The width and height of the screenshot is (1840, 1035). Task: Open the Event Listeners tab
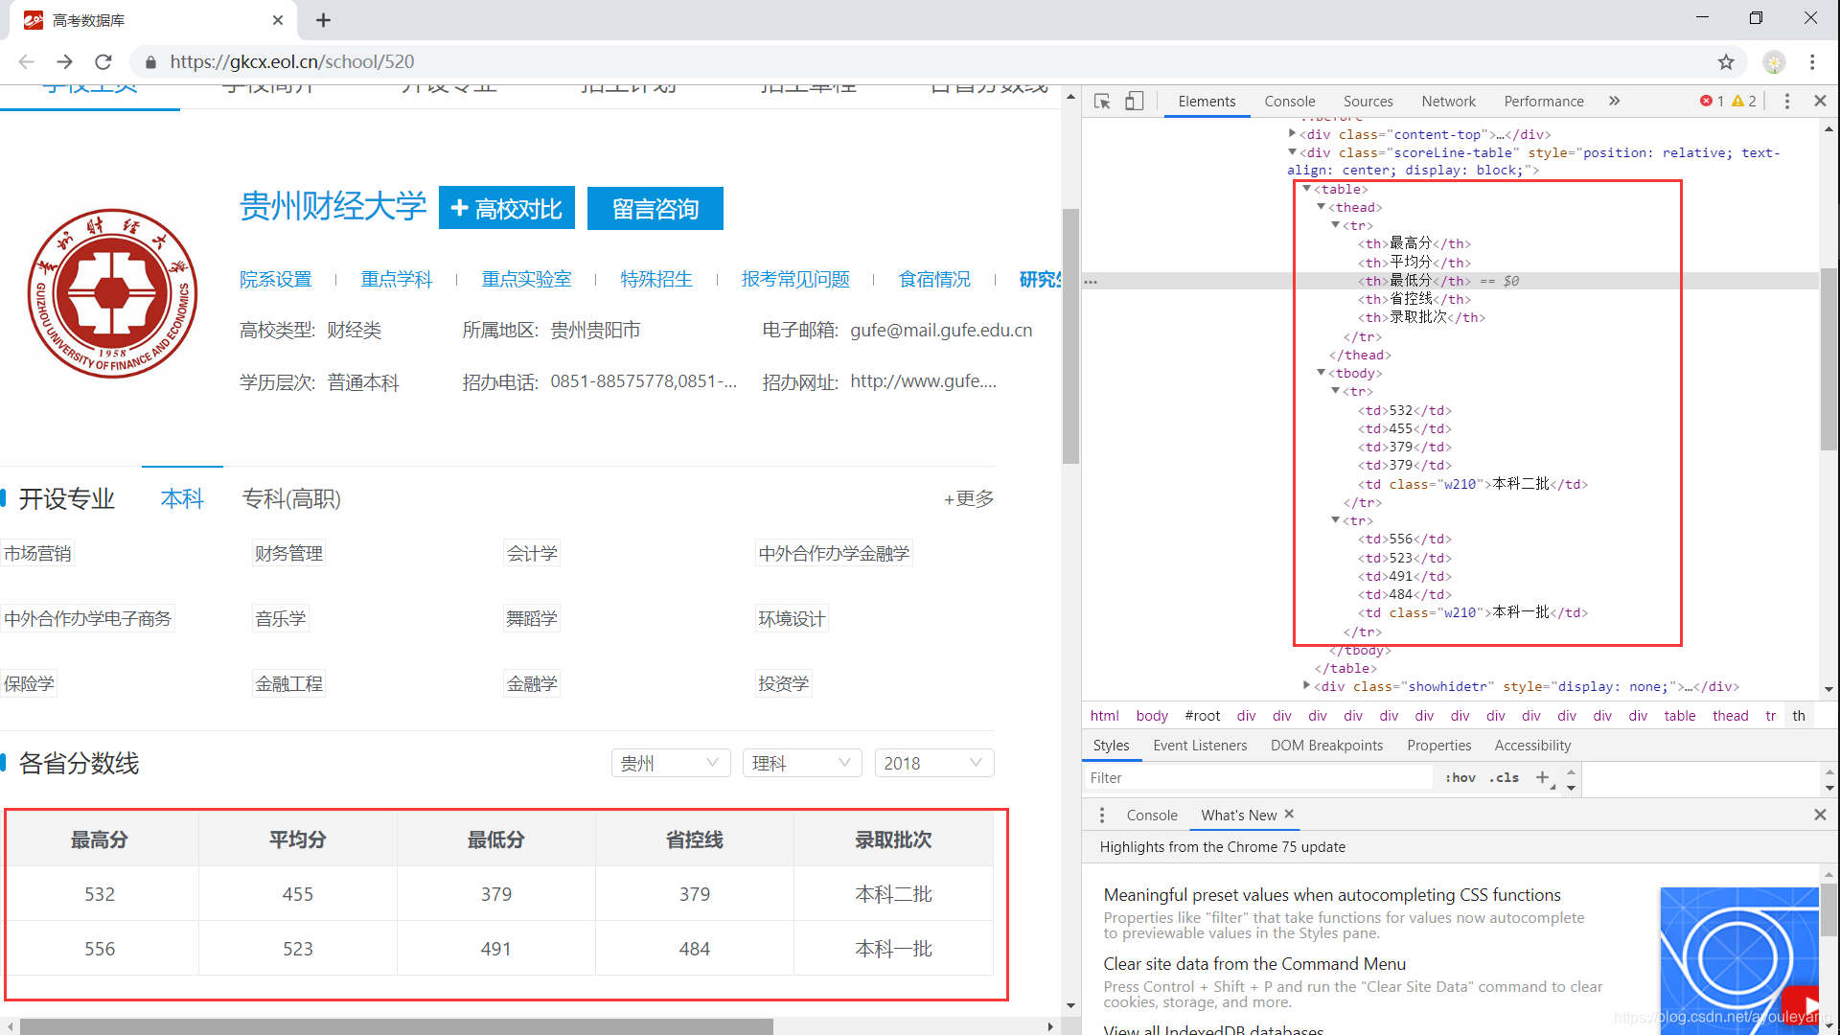coord(1200,745)
